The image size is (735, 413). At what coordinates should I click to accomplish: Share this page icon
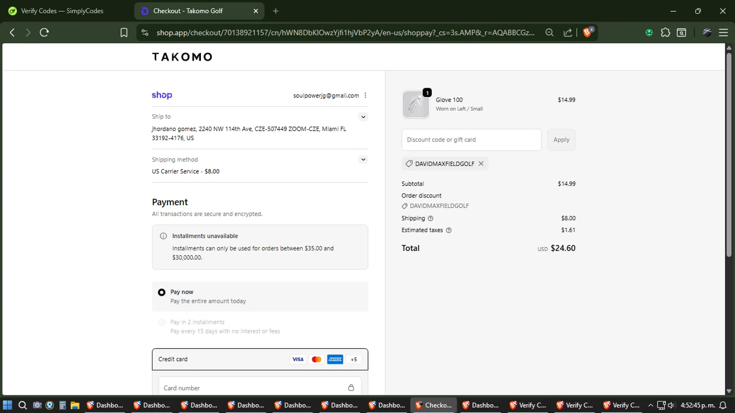567,32
